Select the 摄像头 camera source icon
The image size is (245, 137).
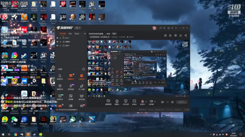117,101
